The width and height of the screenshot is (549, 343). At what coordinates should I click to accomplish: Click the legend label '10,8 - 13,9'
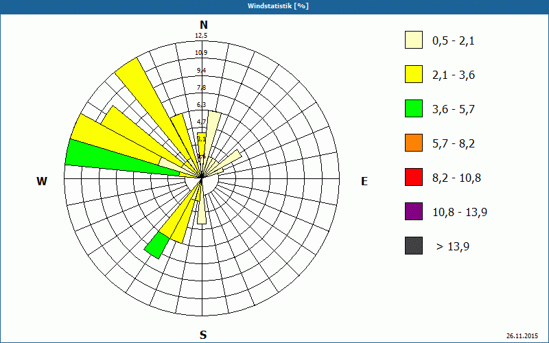click(x=460, y=213)
